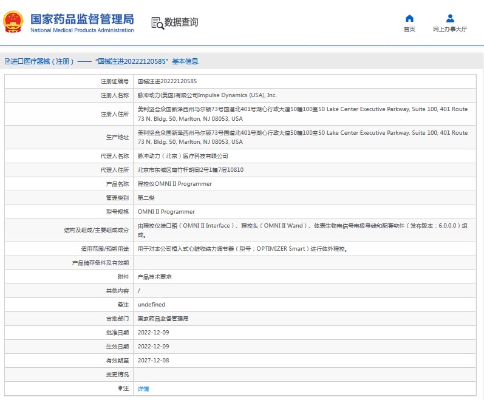Click the 审批部门 row label
This screenshot has width=484, height=400.
(x=117, y=319)
